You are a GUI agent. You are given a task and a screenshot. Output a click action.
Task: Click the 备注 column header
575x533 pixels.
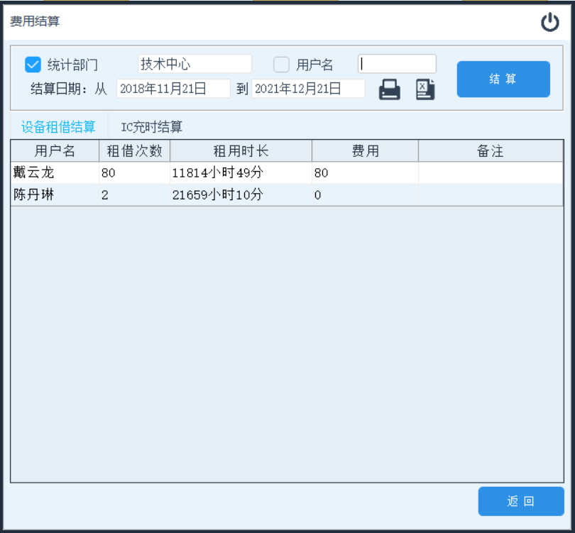coord(490,150)
